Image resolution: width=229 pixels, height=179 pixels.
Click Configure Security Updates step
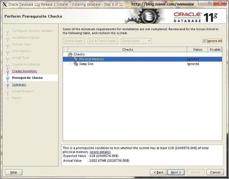click(32, 31)
